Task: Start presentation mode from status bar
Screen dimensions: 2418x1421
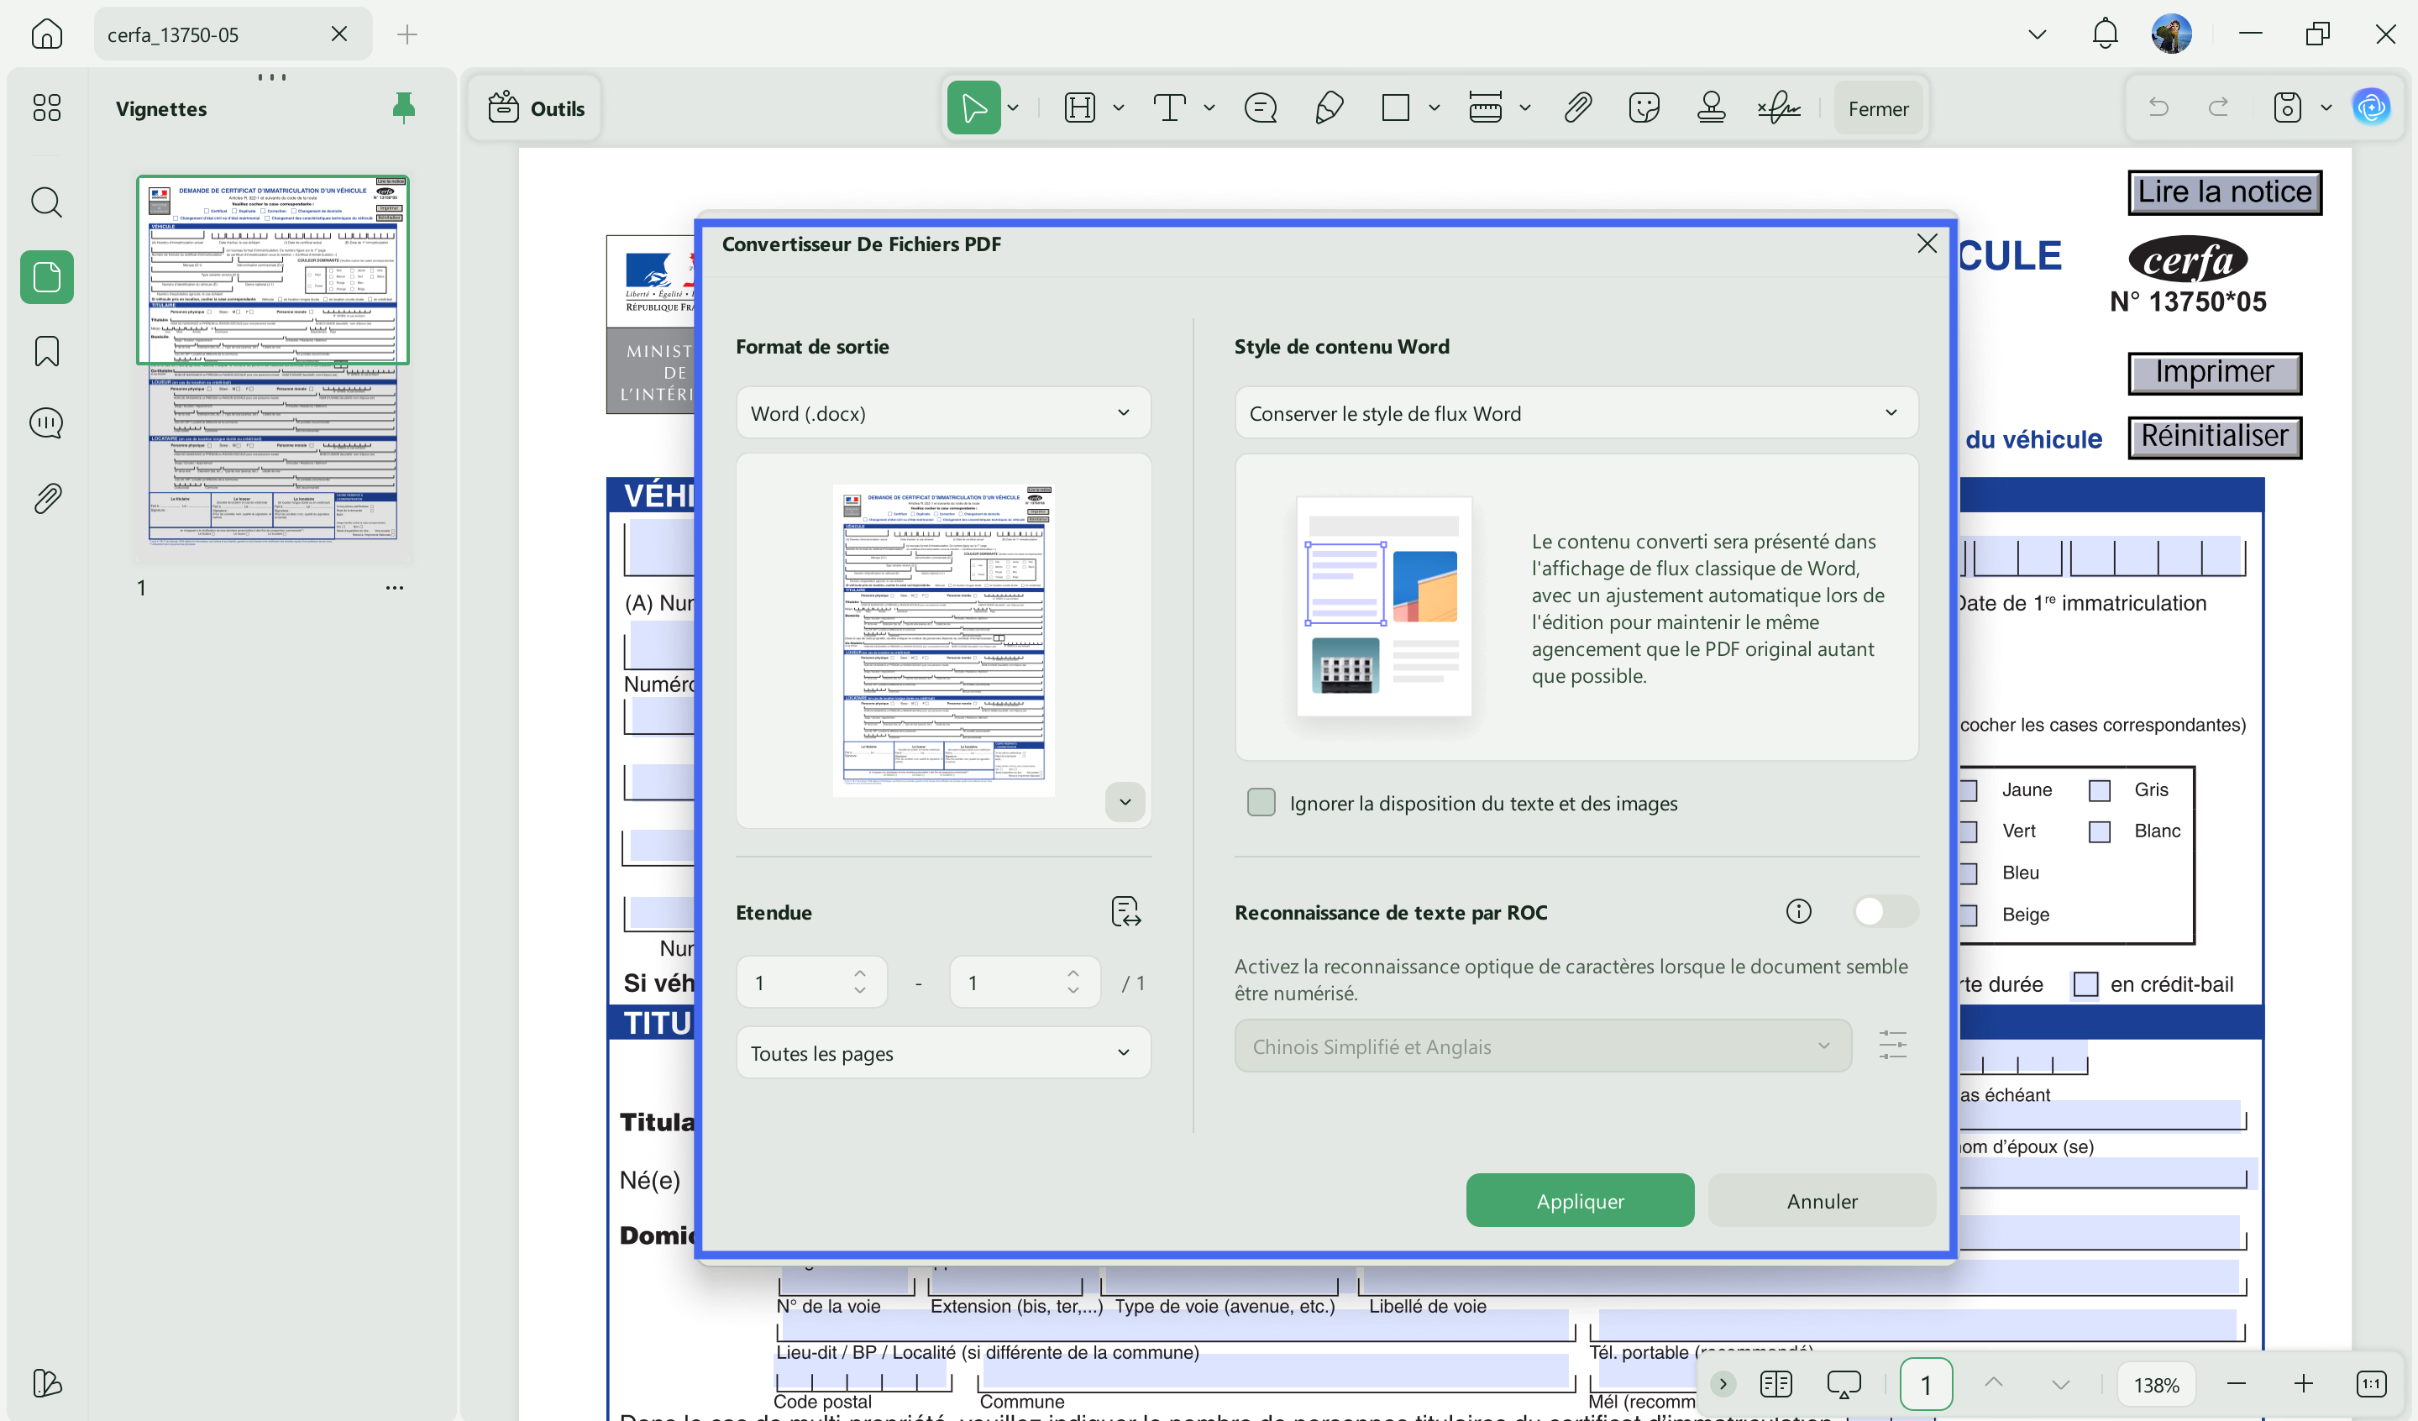Action: (x=1844, y=1383)
